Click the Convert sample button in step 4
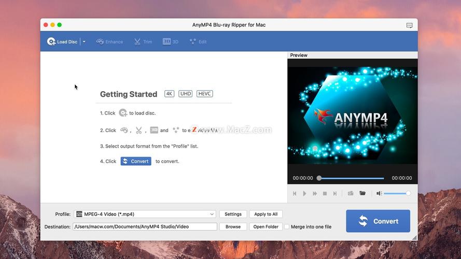Viewport: 461px width, 259px height. (x=136, y=161)
